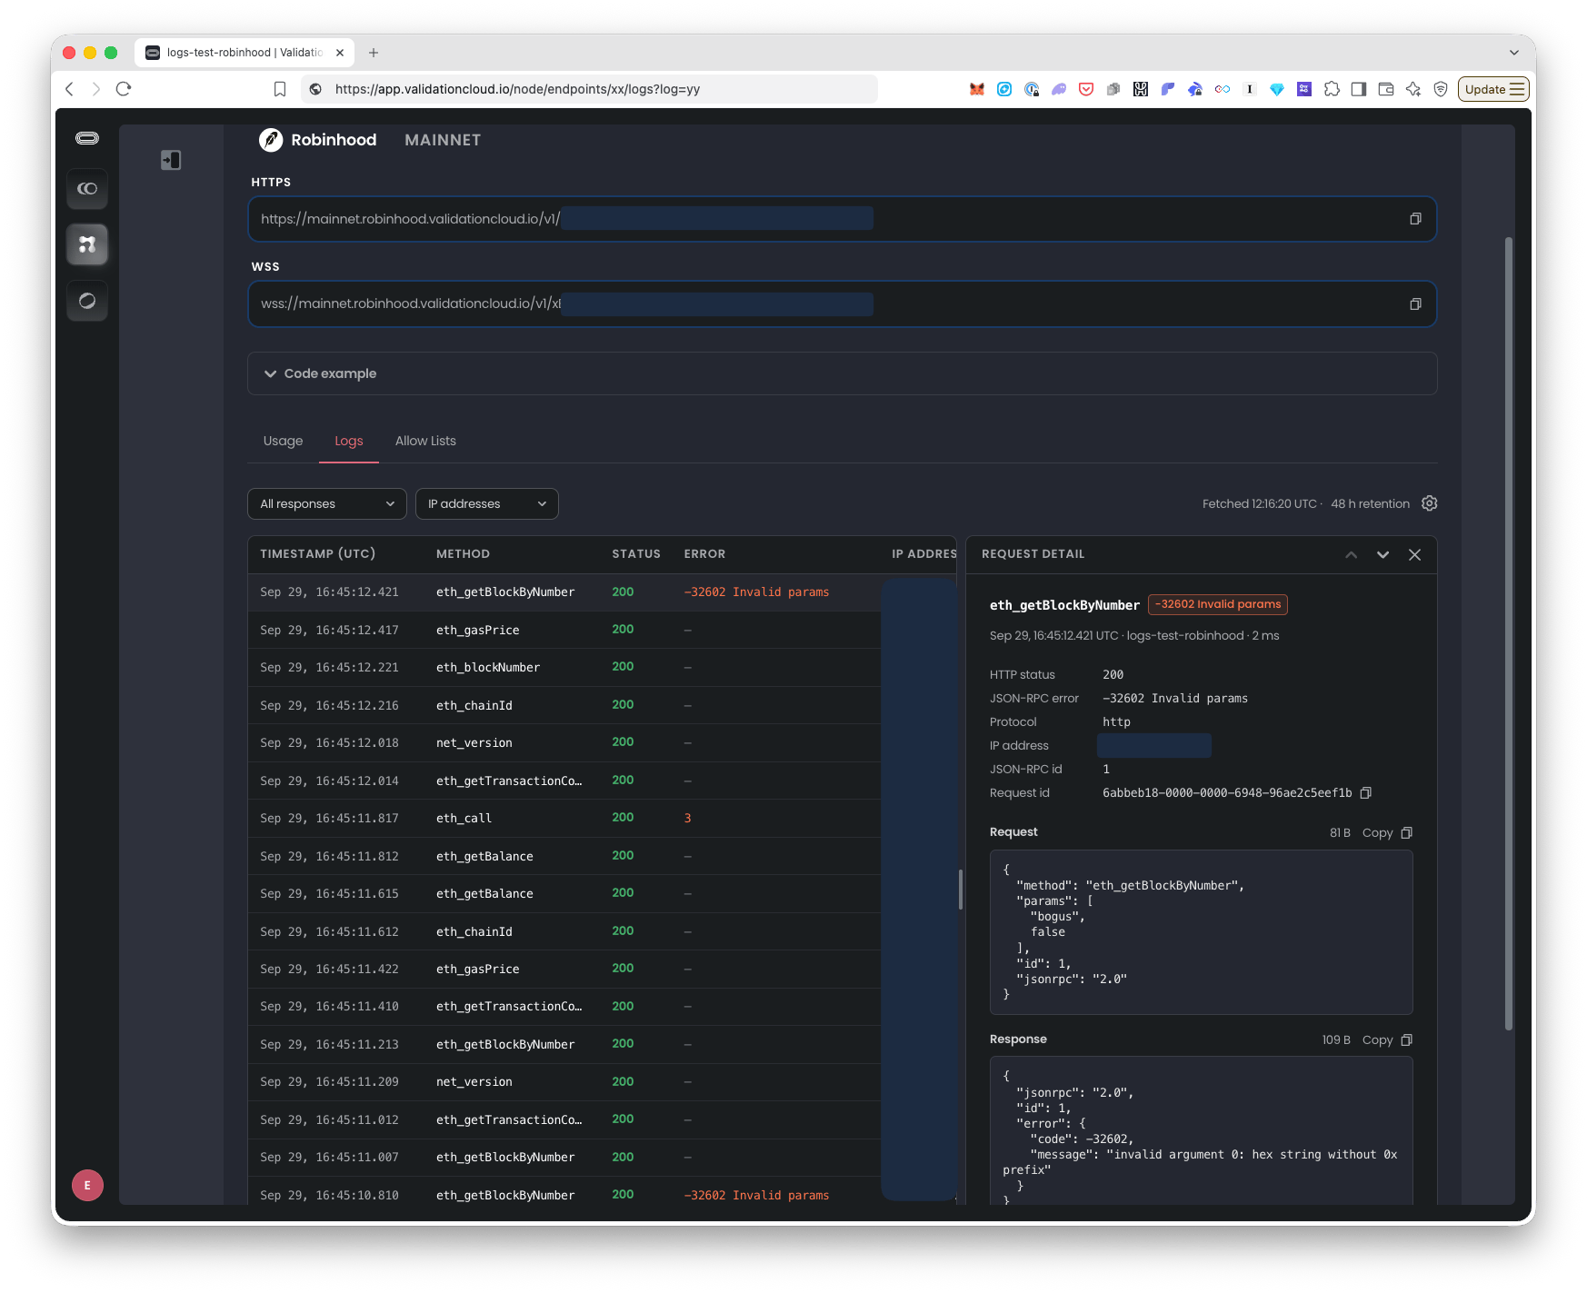The width and height of the screenshot is (1587, 1293).
Task: Copy the HTTPS endpoint URL
Action: click(1415, 219)
